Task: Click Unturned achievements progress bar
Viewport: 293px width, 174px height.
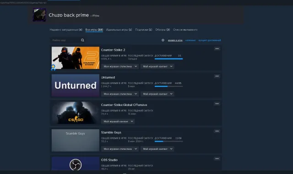Action: click(x=169, y=86)
